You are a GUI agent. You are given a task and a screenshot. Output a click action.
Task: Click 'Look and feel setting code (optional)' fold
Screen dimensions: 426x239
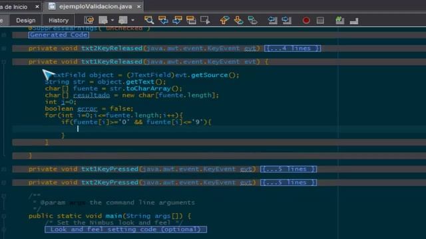pos(126,230)
